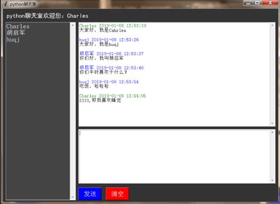This screenshot has height=204, width=280.
Task: Select Charles in the user list
Action: [18, 27]
